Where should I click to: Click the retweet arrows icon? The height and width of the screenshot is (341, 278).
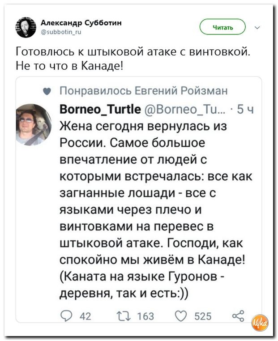124,316
